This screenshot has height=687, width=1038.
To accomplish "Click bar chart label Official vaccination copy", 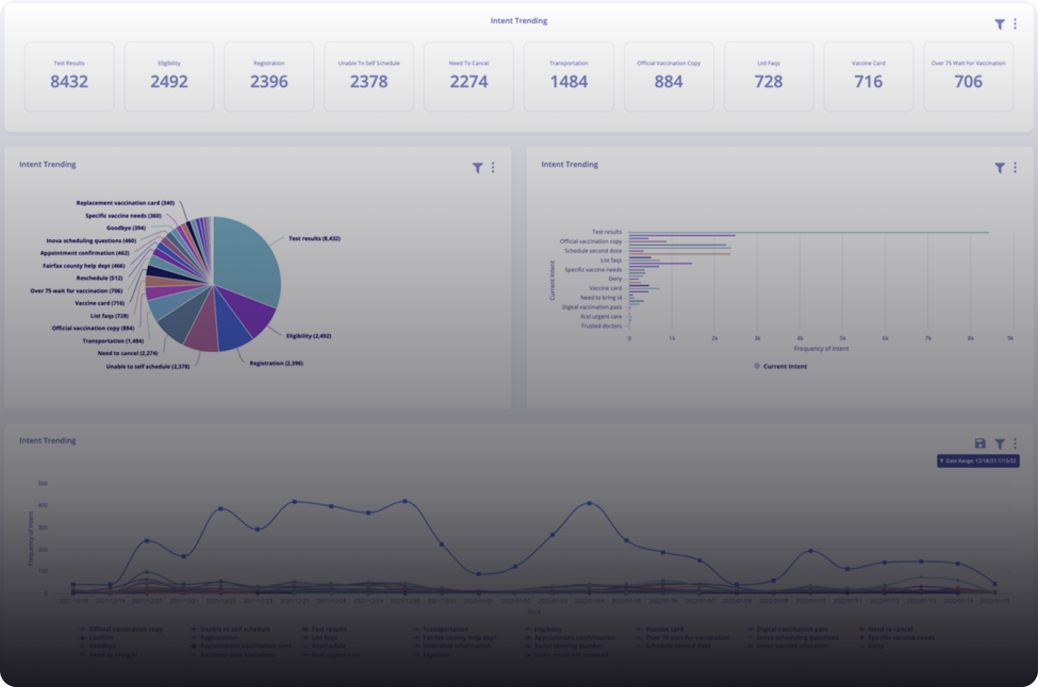I will [x=590, y=241].
